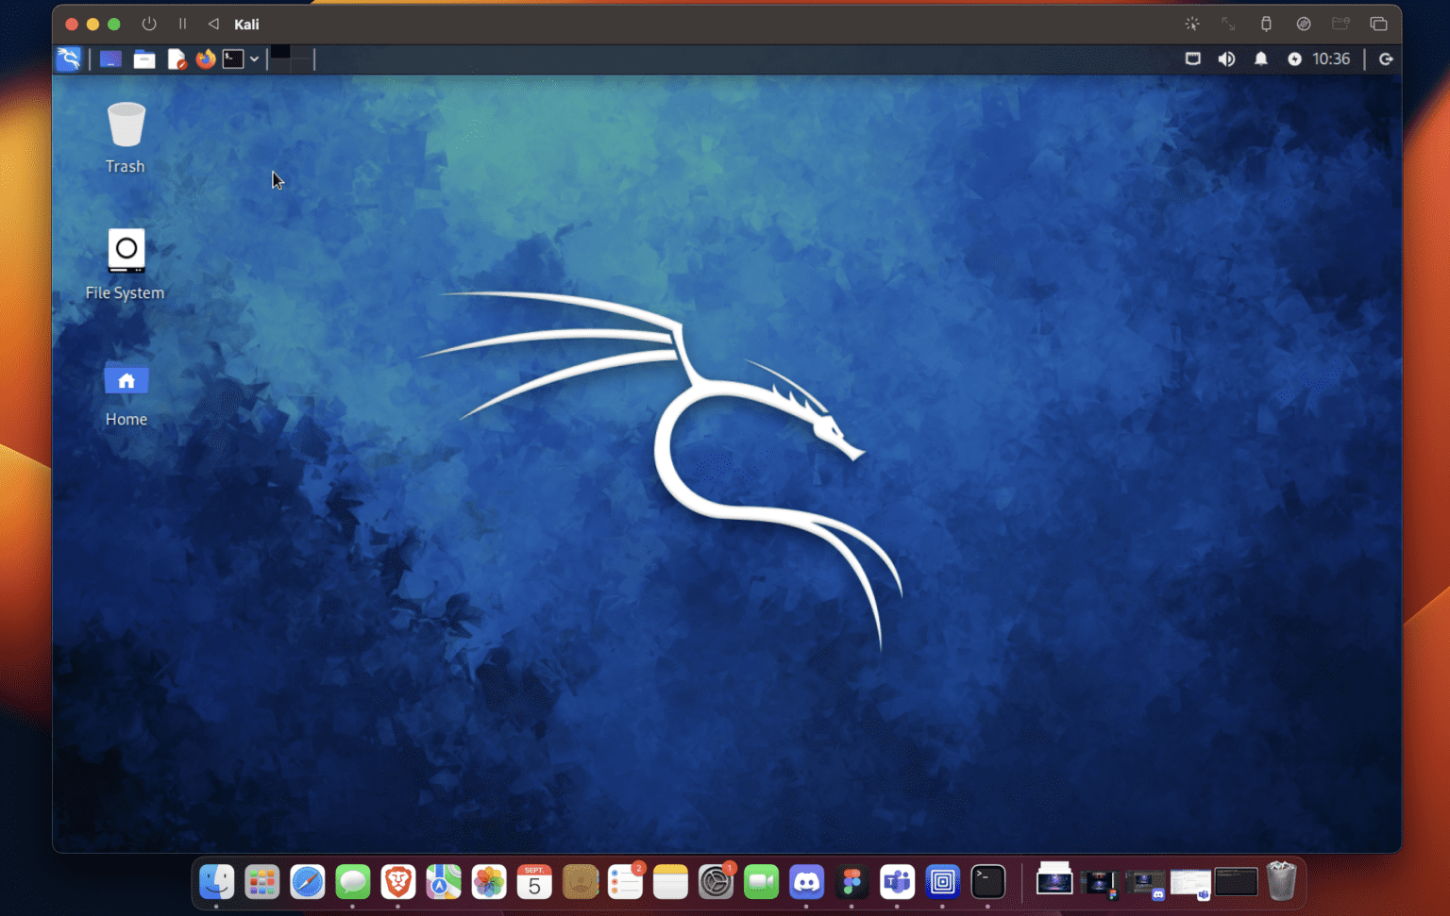The width and height of the screenshot is (1450, 916).
Task: Launch Firefox from the Kali panel
Action: (x=205, y=59)
